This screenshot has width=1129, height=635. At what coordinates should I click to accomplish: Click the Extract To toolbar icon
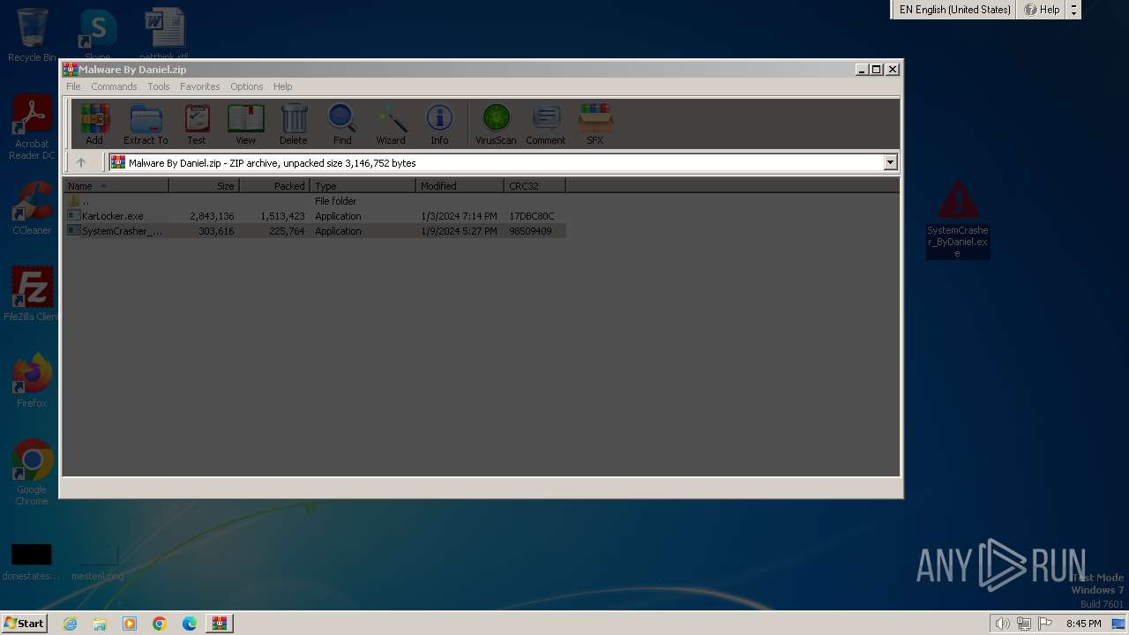point(146,123)
